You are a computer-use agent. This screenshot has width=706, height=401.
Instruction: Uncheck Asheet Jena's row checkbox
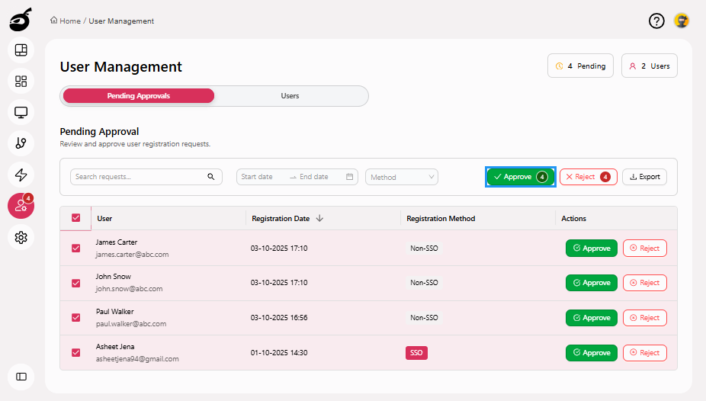pyautogui.click(x=76, y=352)
